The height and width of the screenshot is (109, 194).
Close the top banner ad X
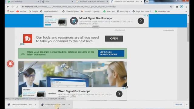(x=147, y=15)
